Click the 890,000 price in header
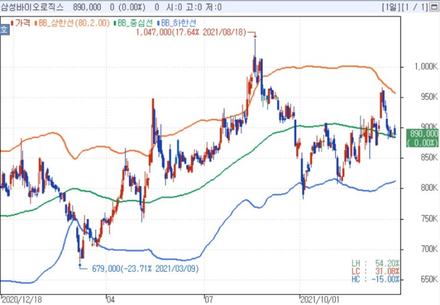The image size is (440, 305). click(x=87, y=7)
